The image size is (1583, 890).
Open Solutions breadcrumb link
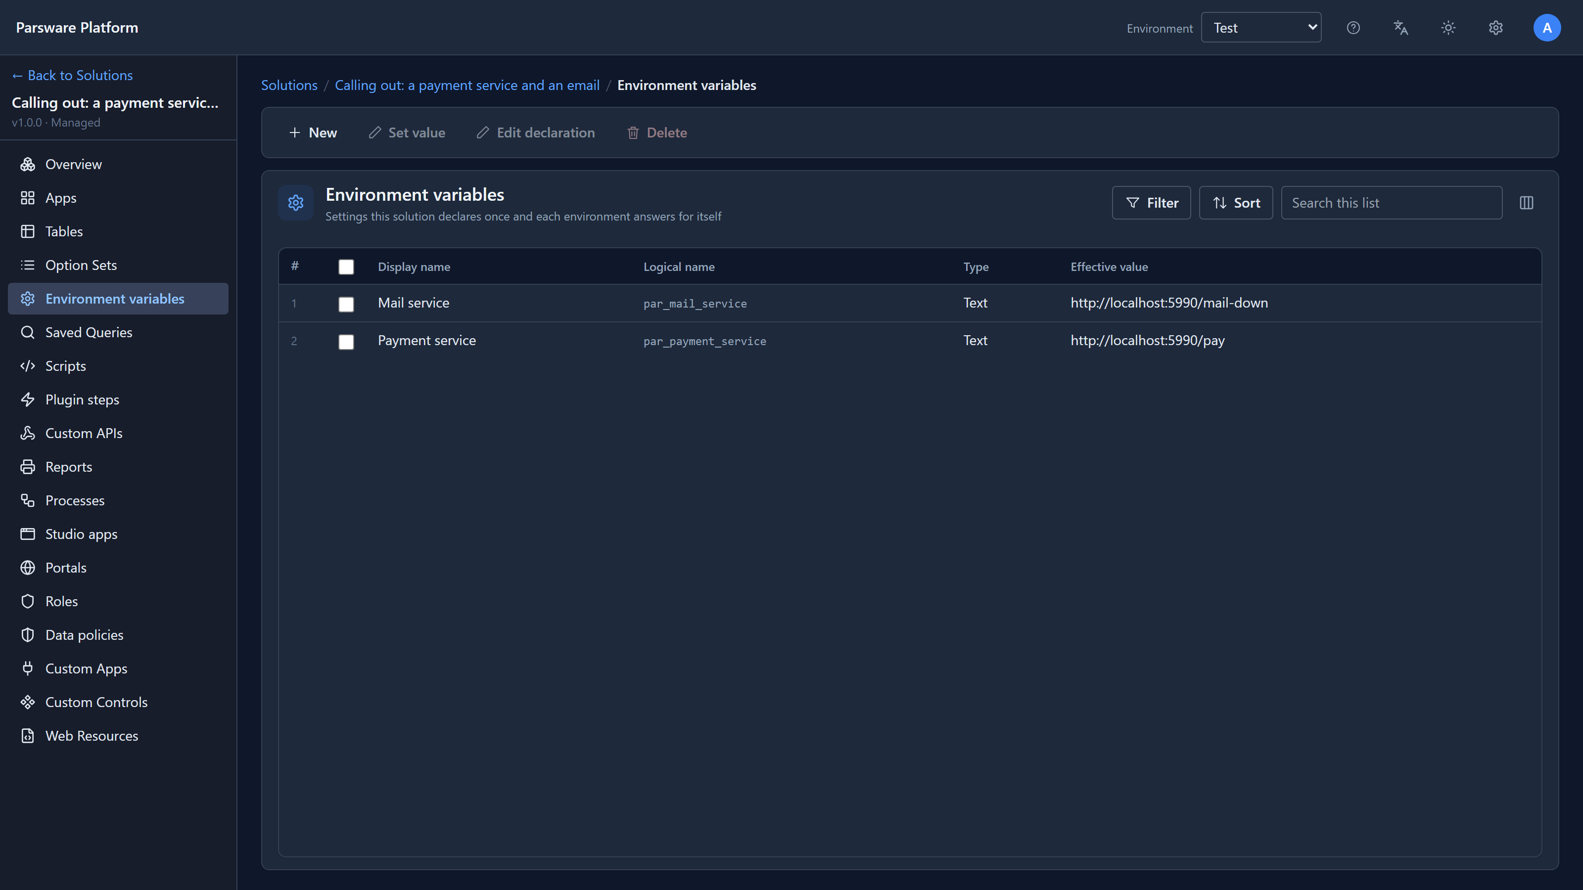pyautogui.click(x=289, y=86)
